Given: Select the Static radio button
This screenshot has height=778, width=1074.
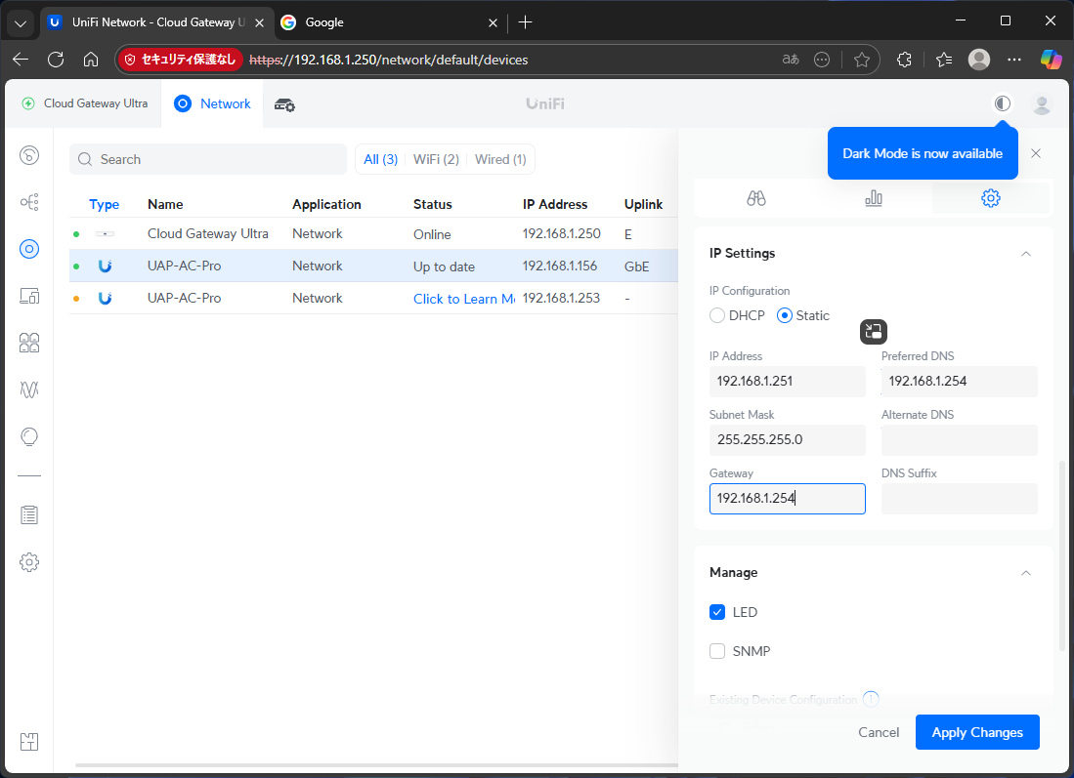Looking at the screenshot, I should [x=785, y=315].
